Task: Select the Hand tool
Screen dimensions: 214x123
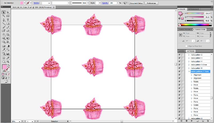Action: (4, 61)
